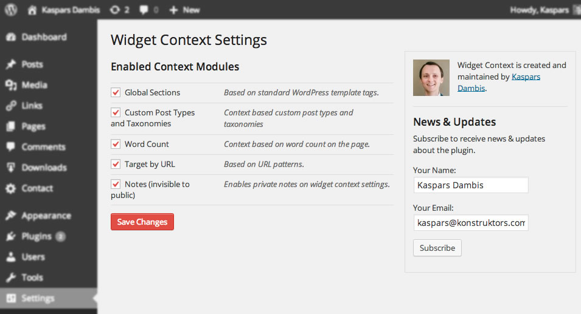Toggle the Word Count module checkbox
This screenshot has height=314, width=581.
[x=116, y=144]
